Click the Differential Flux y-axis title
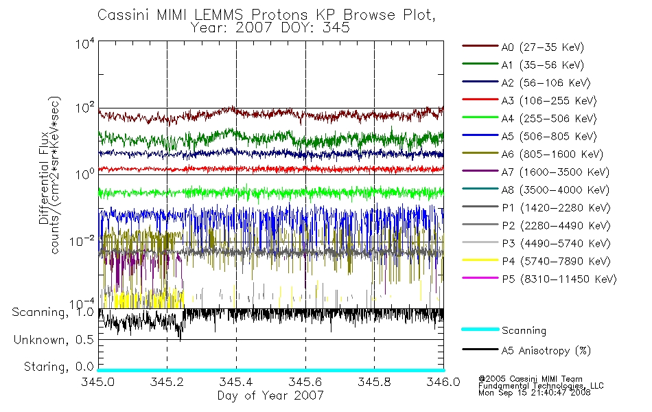652x412 pixels. [44, 178]
